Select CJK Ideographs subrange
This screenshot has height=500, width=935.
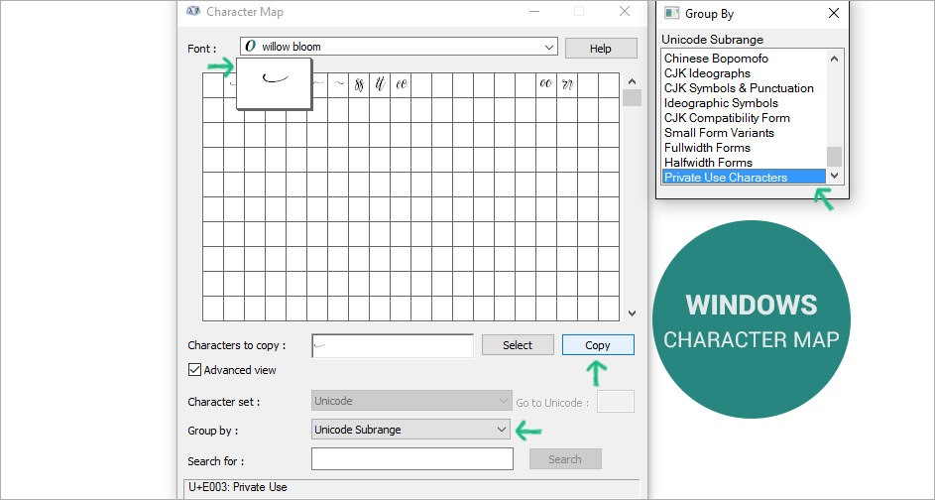(707, 73)
